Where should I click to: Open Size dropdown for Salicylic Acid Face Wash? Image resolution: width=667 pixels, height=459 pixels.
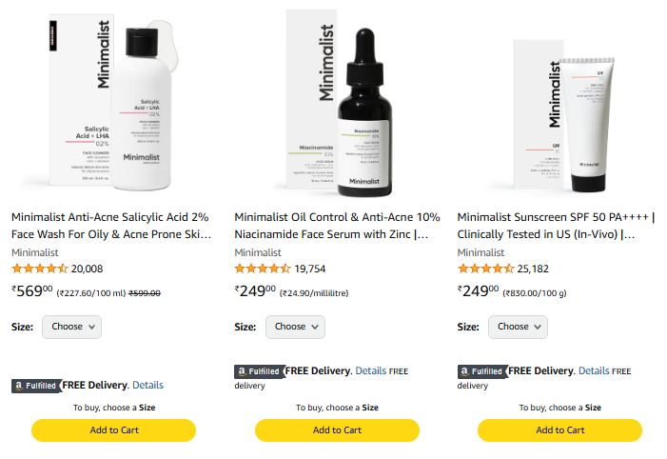point(72,327)
